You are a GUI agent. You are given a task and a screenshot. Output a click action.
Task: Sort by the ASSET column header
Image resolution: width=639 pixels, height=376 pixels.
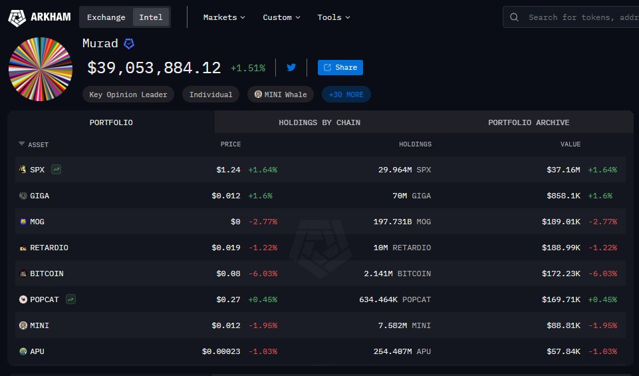[x=38, y=144]
